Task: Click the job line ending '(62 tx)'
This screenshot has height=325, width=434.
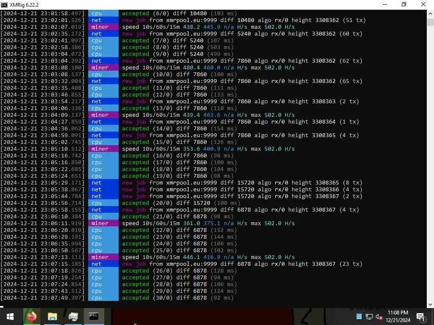Action: tap(242, 61)
